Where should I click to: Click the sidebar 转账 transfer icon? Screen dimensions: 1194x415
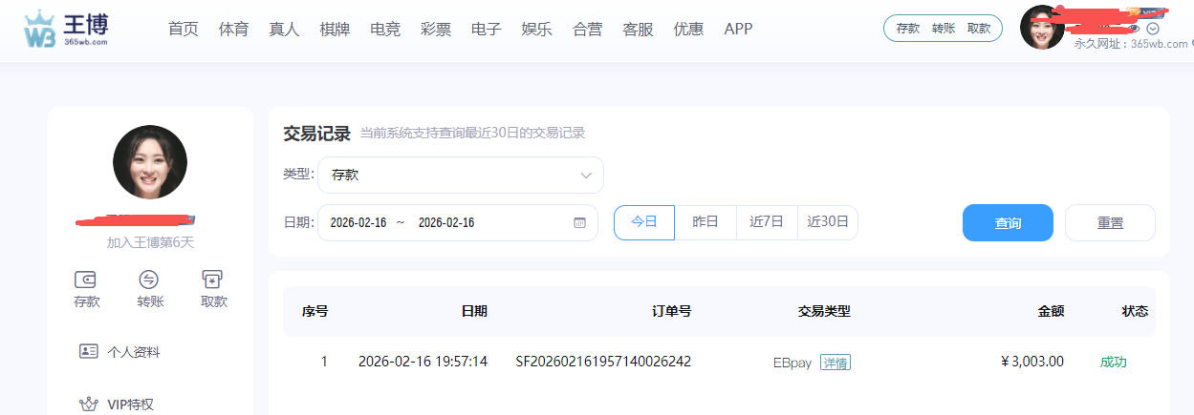(149, 280)
